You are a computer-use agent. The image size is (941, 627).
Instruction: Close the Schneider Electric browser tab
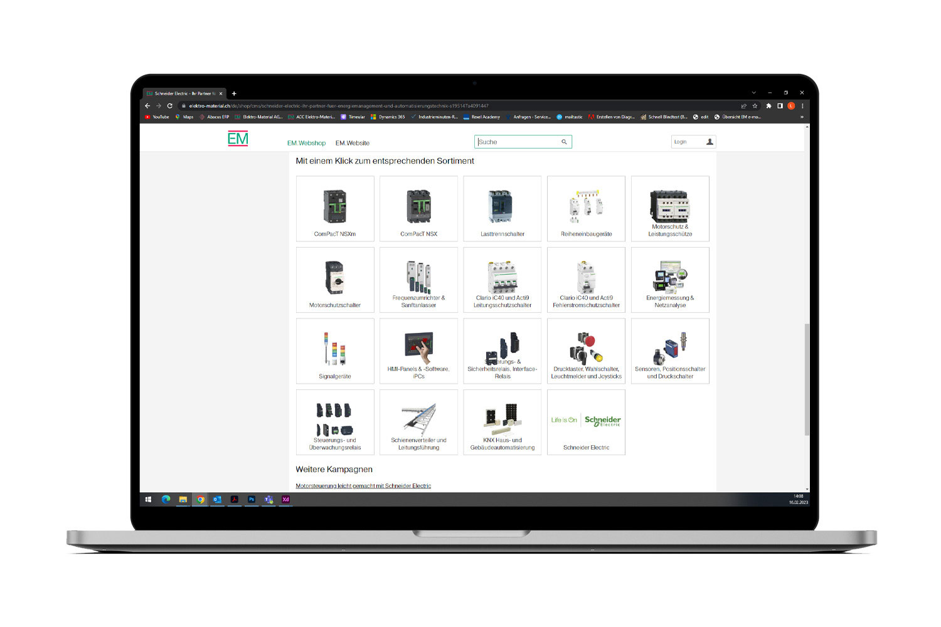coord(221,93)
